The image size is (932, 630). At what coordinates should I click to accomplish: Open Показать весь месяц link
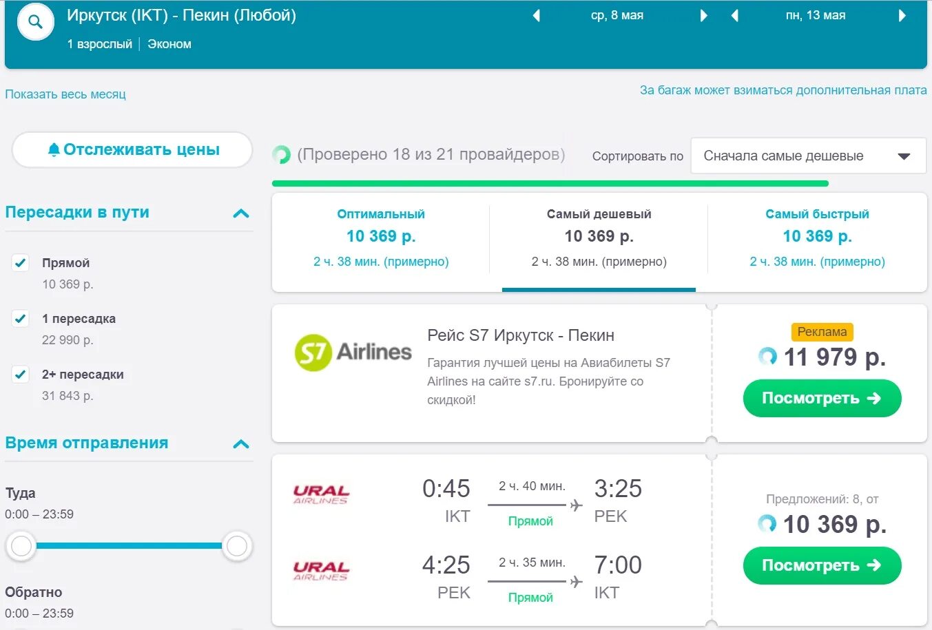tap(65, 94)
